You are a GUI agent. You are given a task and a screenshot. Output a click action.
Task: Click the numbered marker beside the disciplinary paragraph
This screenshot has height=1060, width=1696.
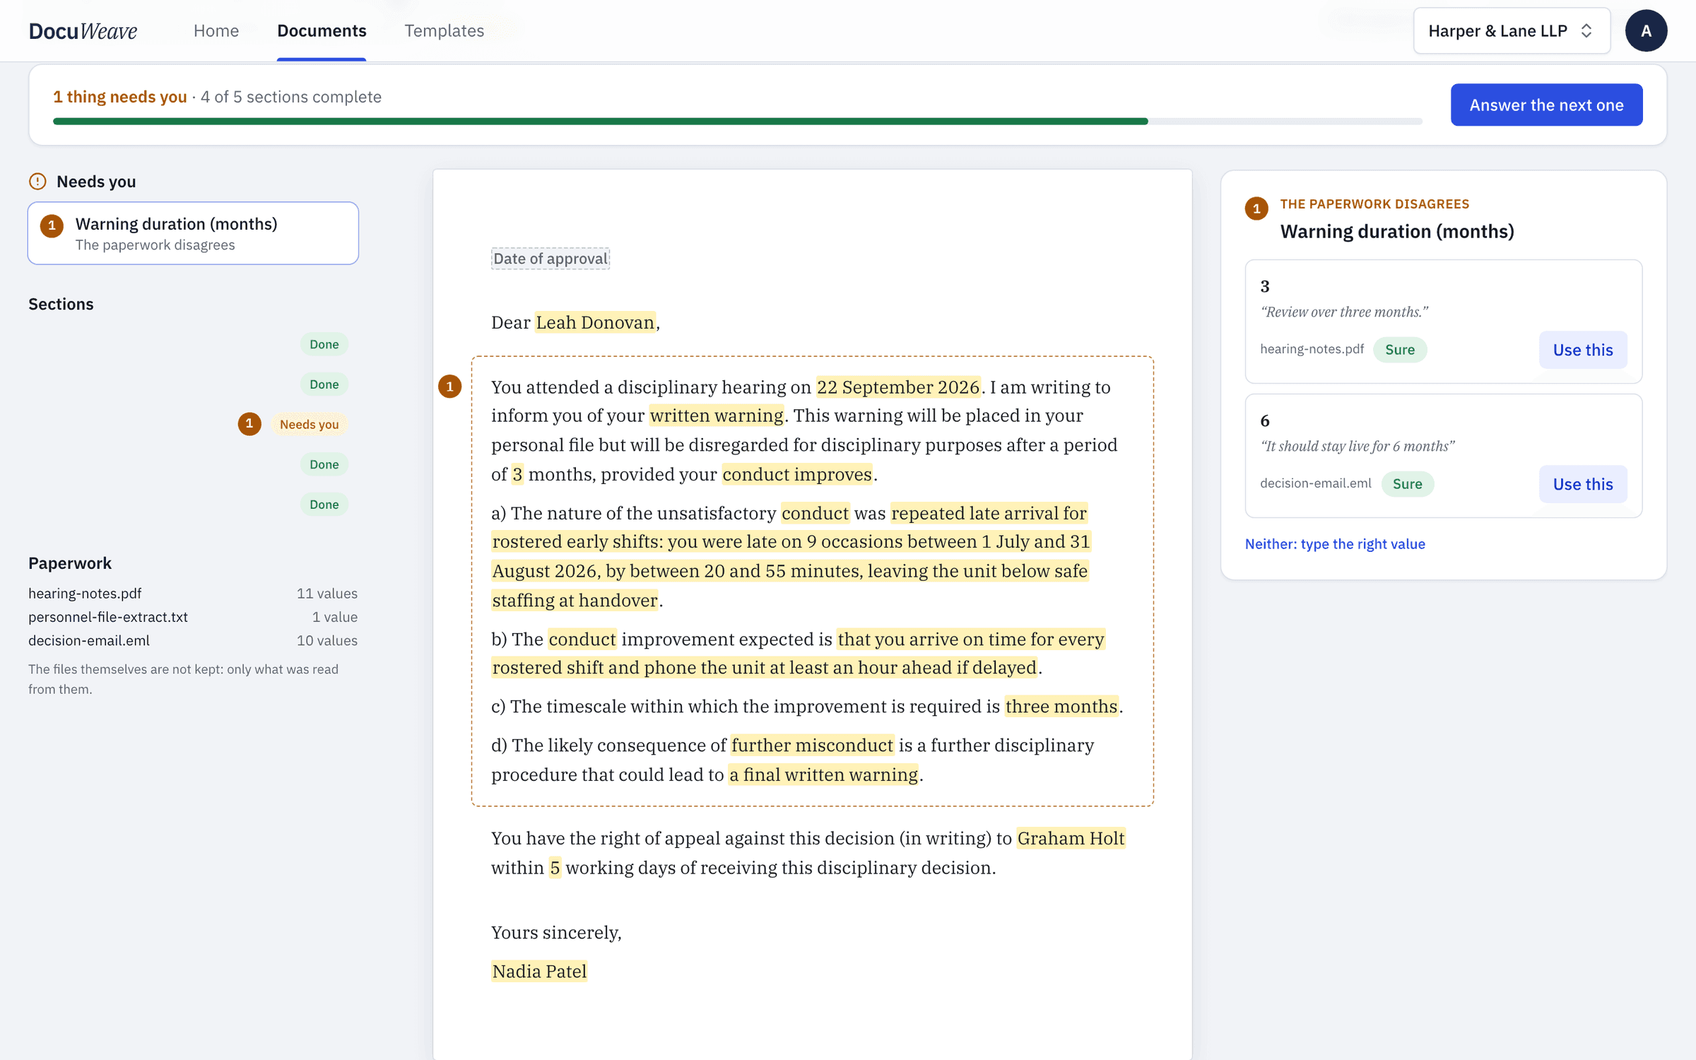tap(449, 387)
